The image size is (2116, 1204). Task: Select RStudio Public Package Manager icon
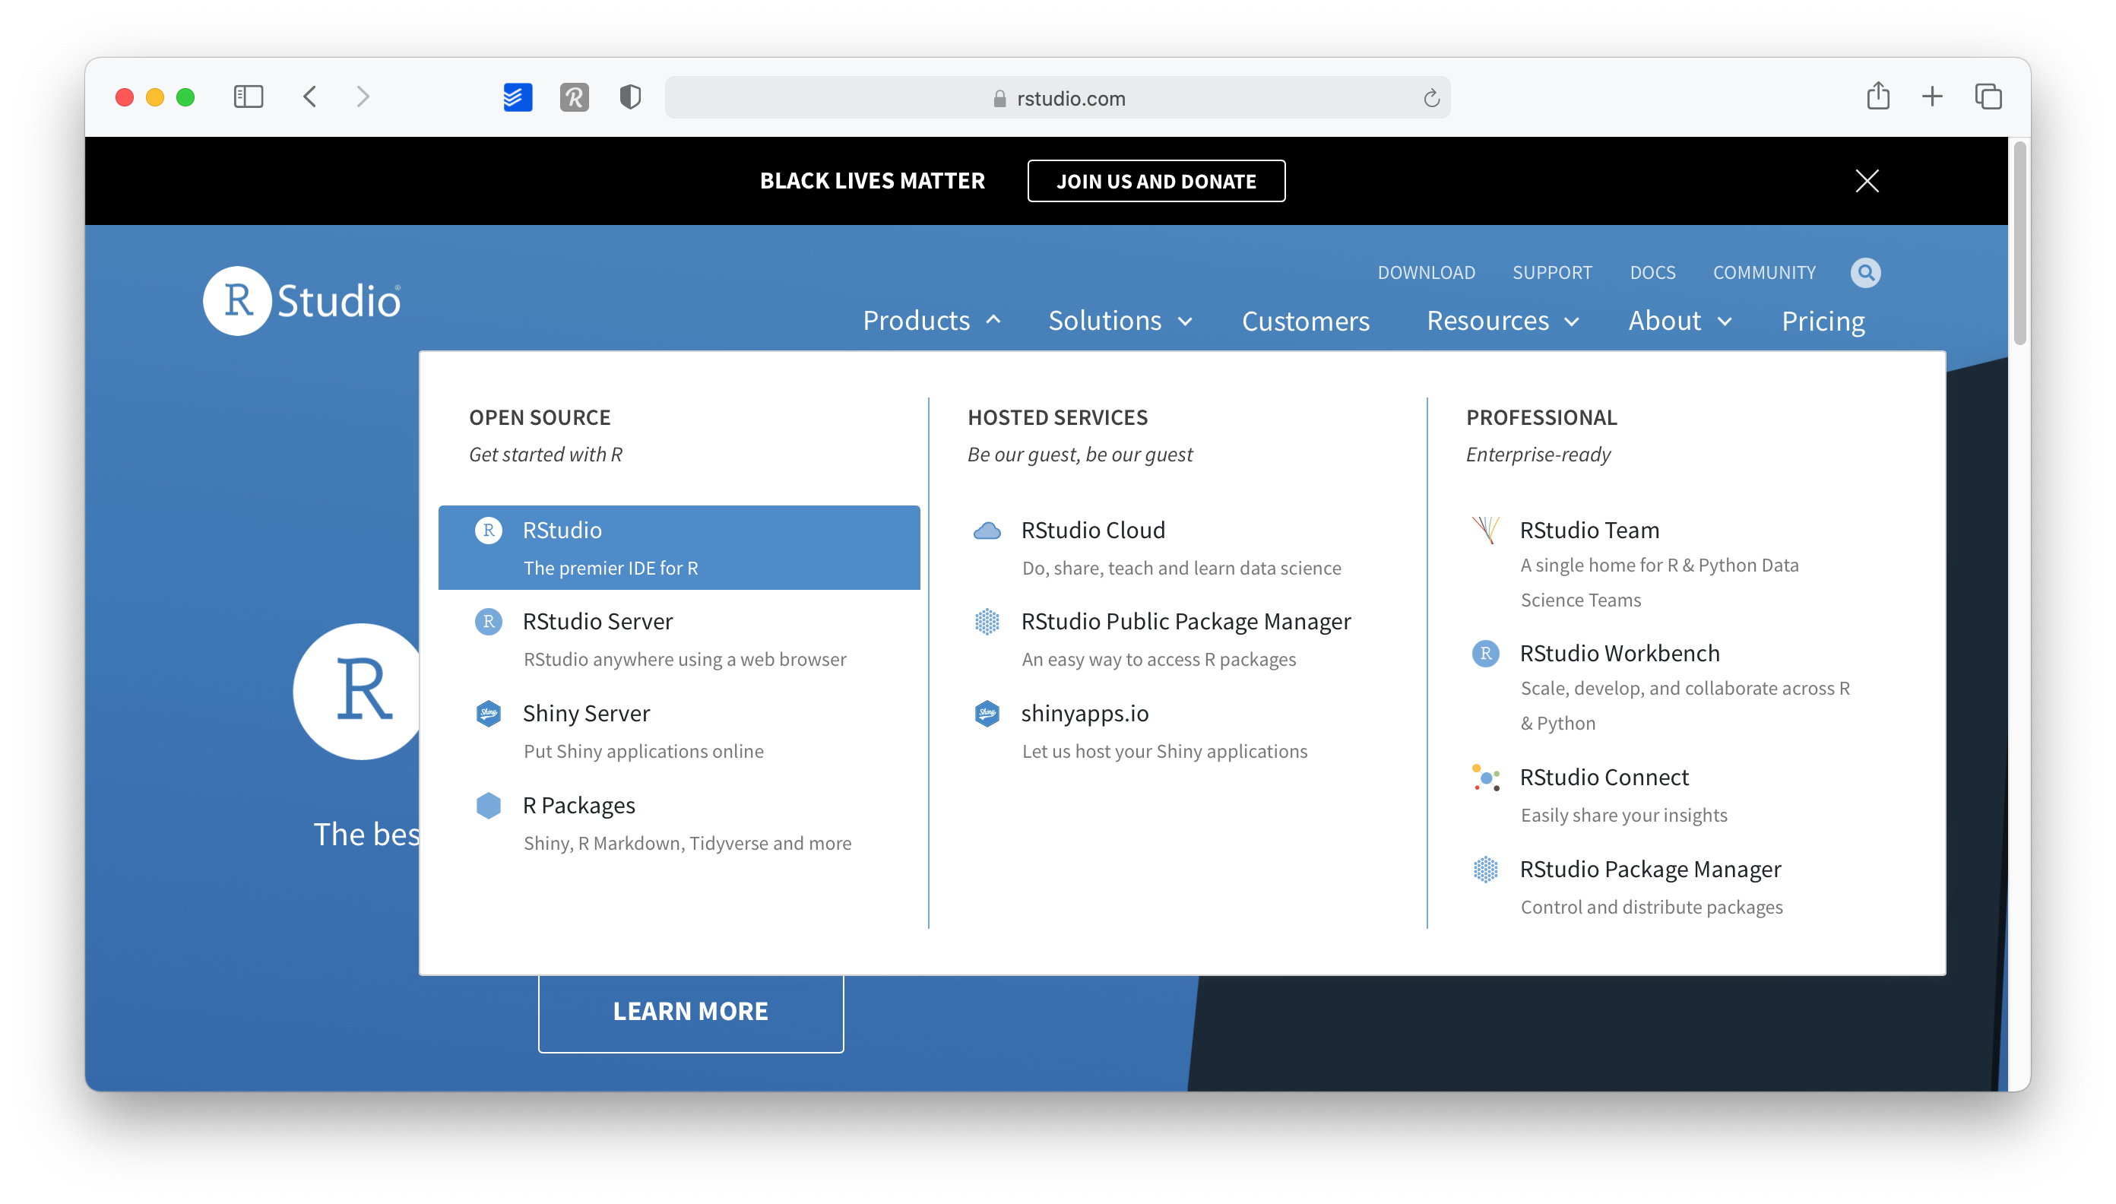pyautogui.click(x=987, y=621)
